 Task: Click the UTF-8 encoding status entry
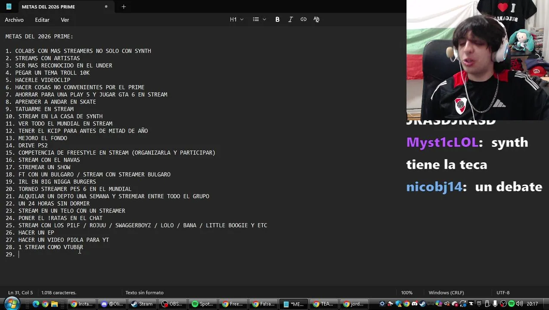[x=503, y=293]
